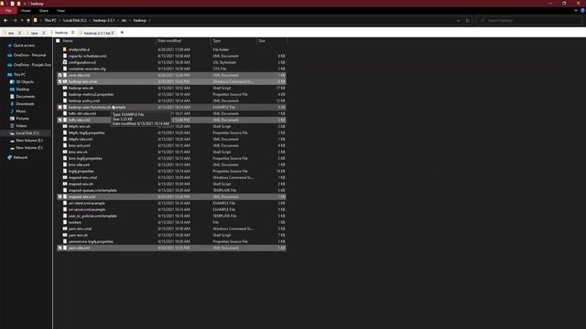Open Quick access in the navigation pane
Screen dimensions: 586x329
pyautogui.click(x=24, y=46)
